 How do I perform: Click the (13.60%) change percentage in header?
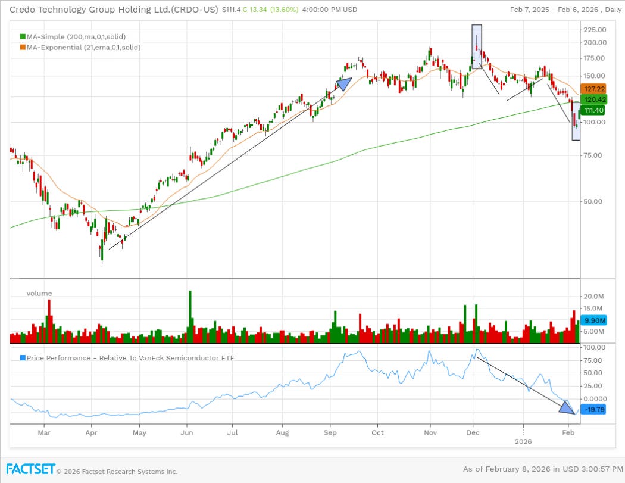tap(284, 10)
